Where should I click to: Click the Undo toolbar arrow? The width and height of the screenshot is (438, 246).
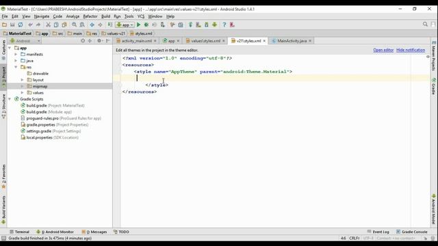click(x=30, y=25)
